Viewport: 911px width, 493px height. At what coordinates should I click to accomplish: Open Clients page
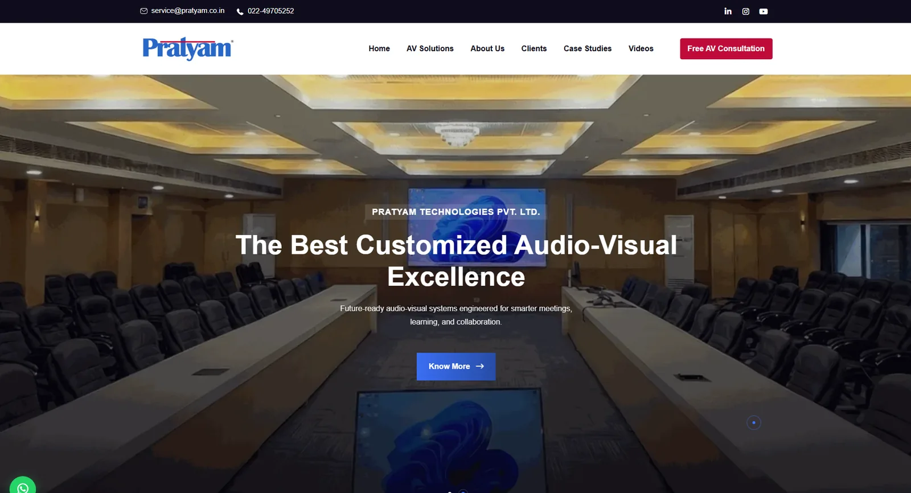[534, 48]
